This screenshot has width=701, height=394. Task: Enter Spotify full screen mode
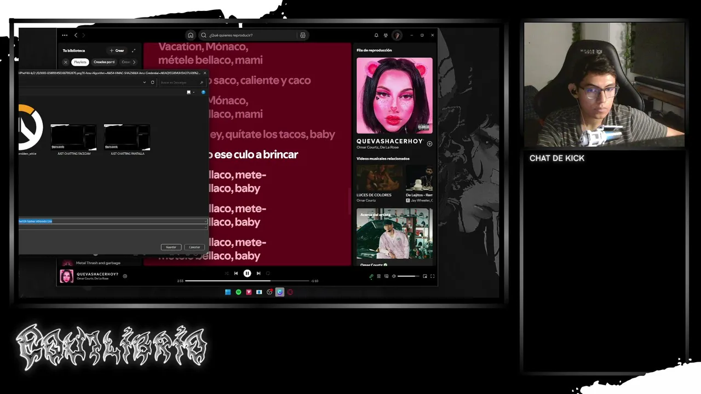[432, 276]
